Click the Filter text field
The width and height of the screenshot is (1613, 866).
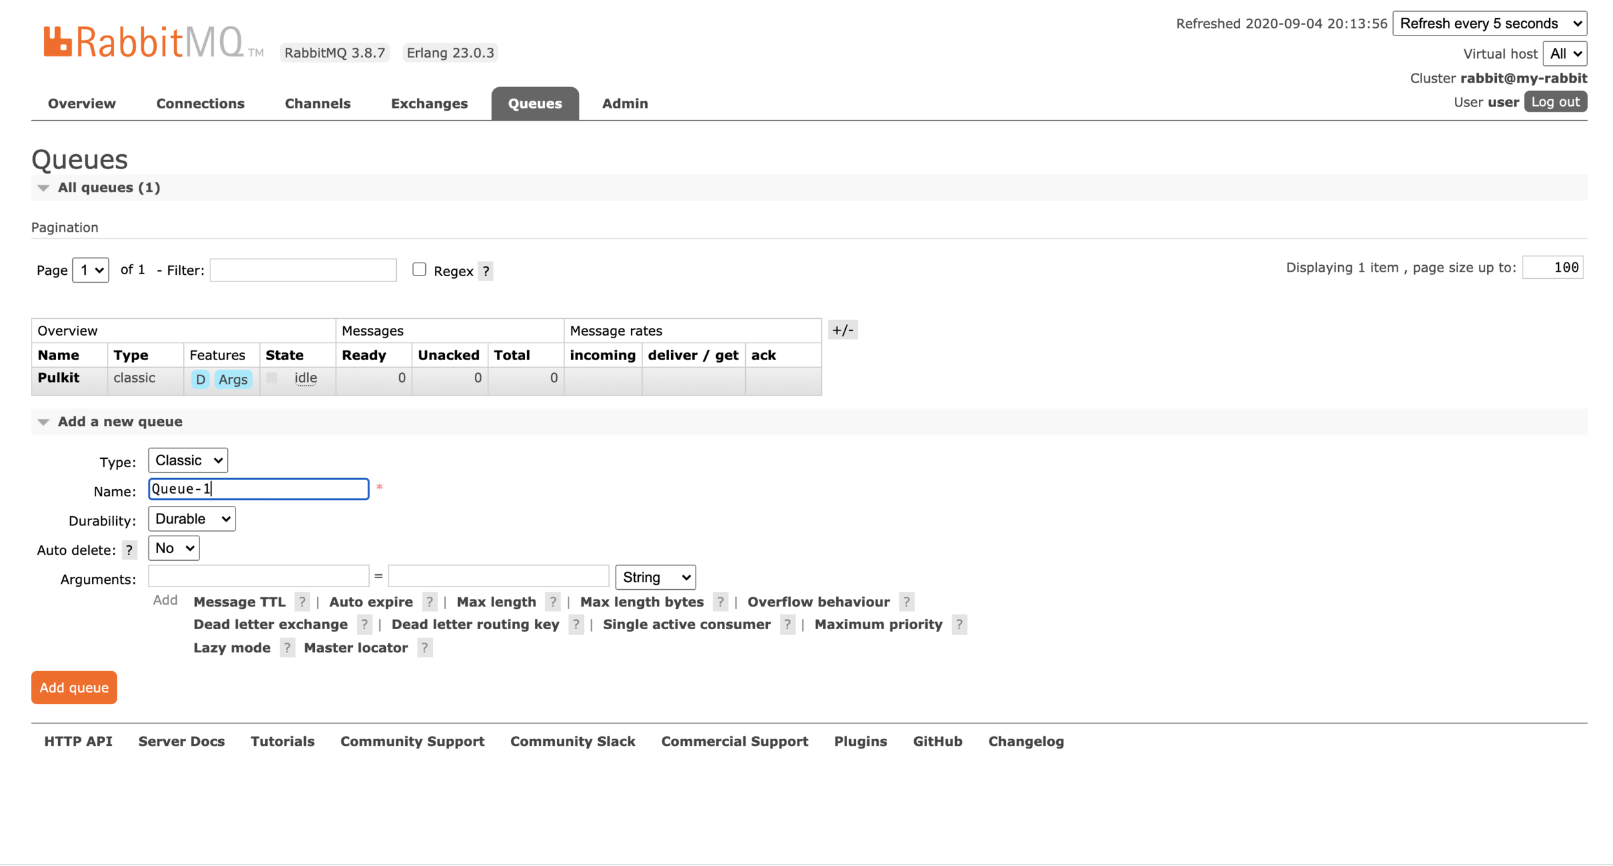(303, 270)
